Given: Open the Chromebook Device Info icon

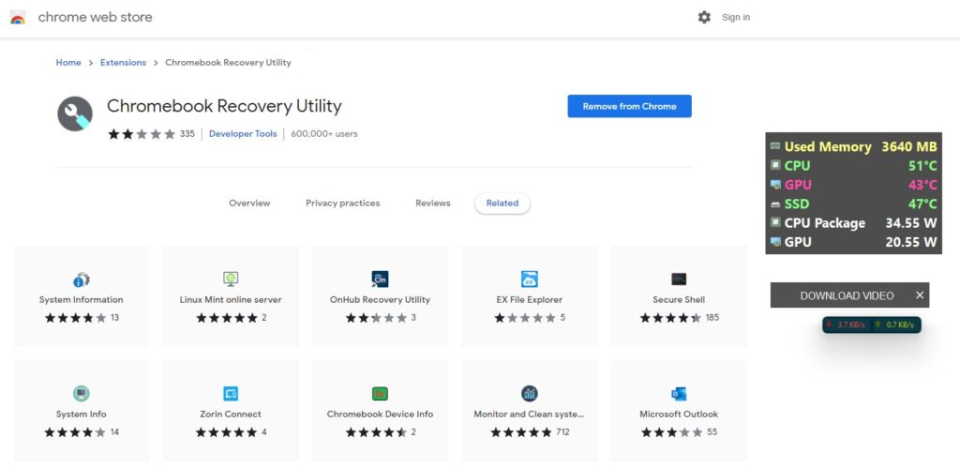Looking at the screenshot, I should (x=381, y=393).
